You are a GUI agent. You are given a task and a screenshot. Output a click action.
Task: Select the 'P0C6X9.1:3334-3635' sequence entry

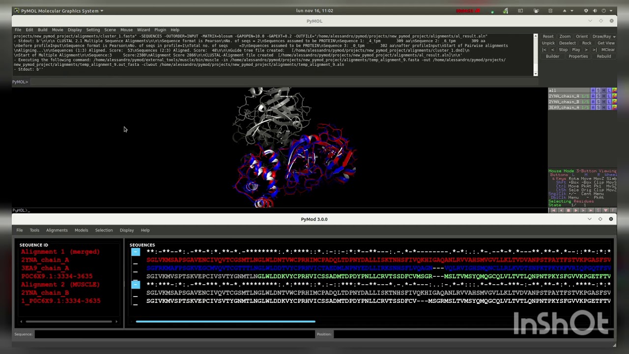[x=57, y=276]
